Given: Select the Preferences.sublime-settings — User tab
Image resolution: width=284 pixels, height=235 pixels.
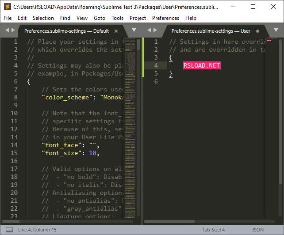Looking at the screenshot, I should click(x=211, y=31).
